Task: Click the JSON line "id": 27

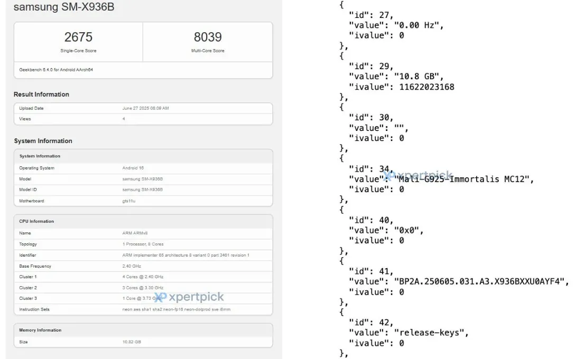Action: [371, 15]
